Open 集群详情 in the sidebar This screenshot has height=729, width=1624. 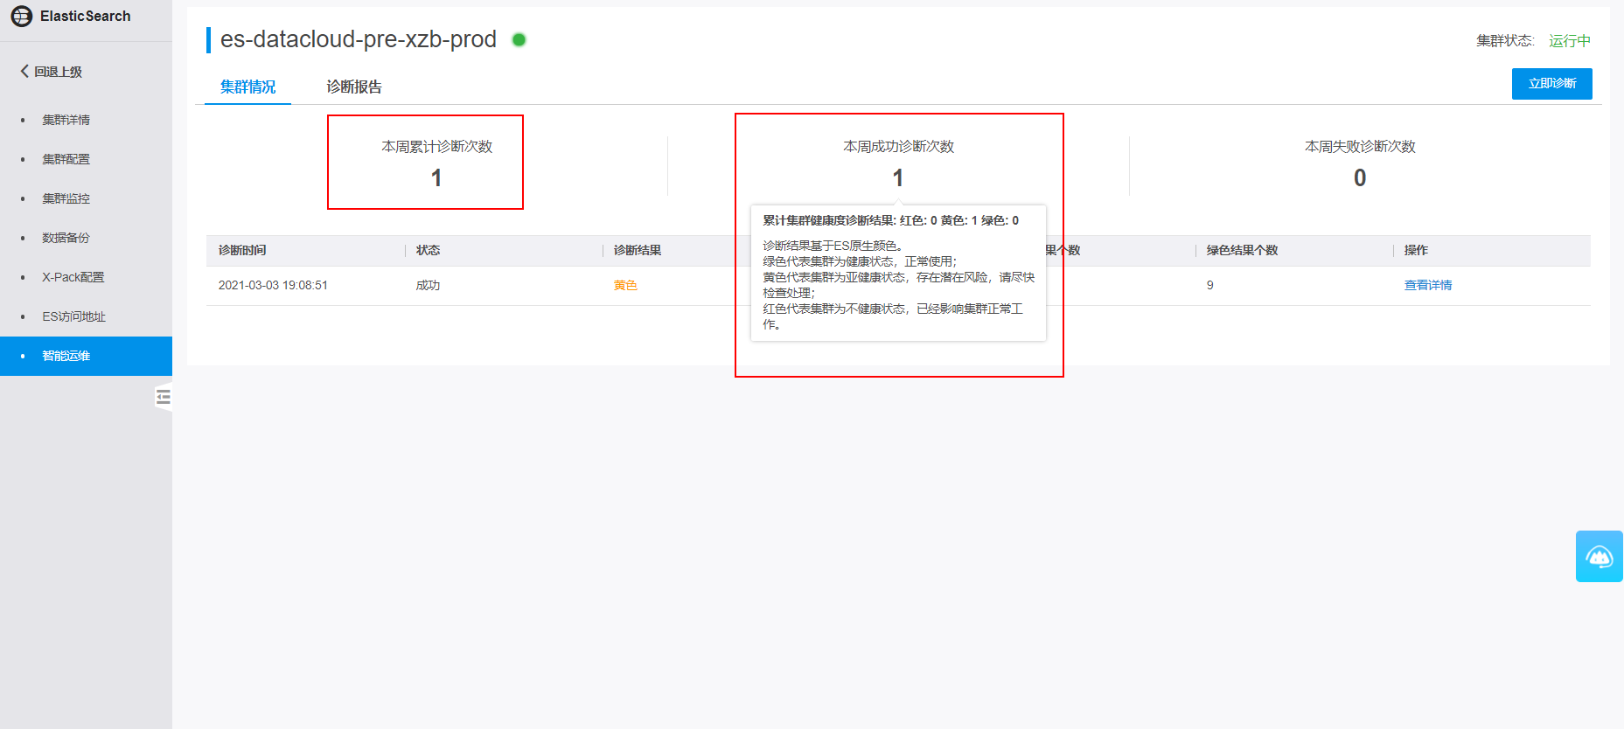(66, 120)
